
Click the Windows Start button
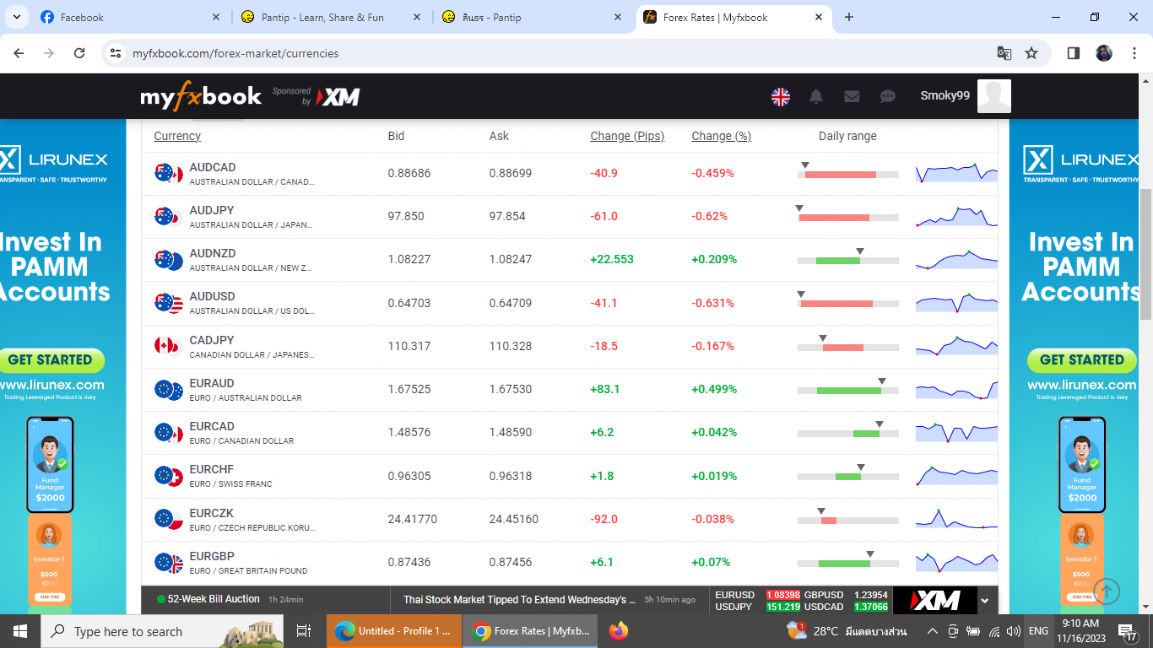(20, 631)
